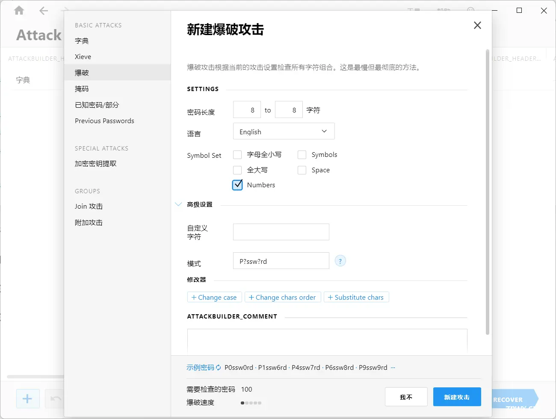Select Xieve attack type
The image size is (556, 419).
[x=117, y=56]
